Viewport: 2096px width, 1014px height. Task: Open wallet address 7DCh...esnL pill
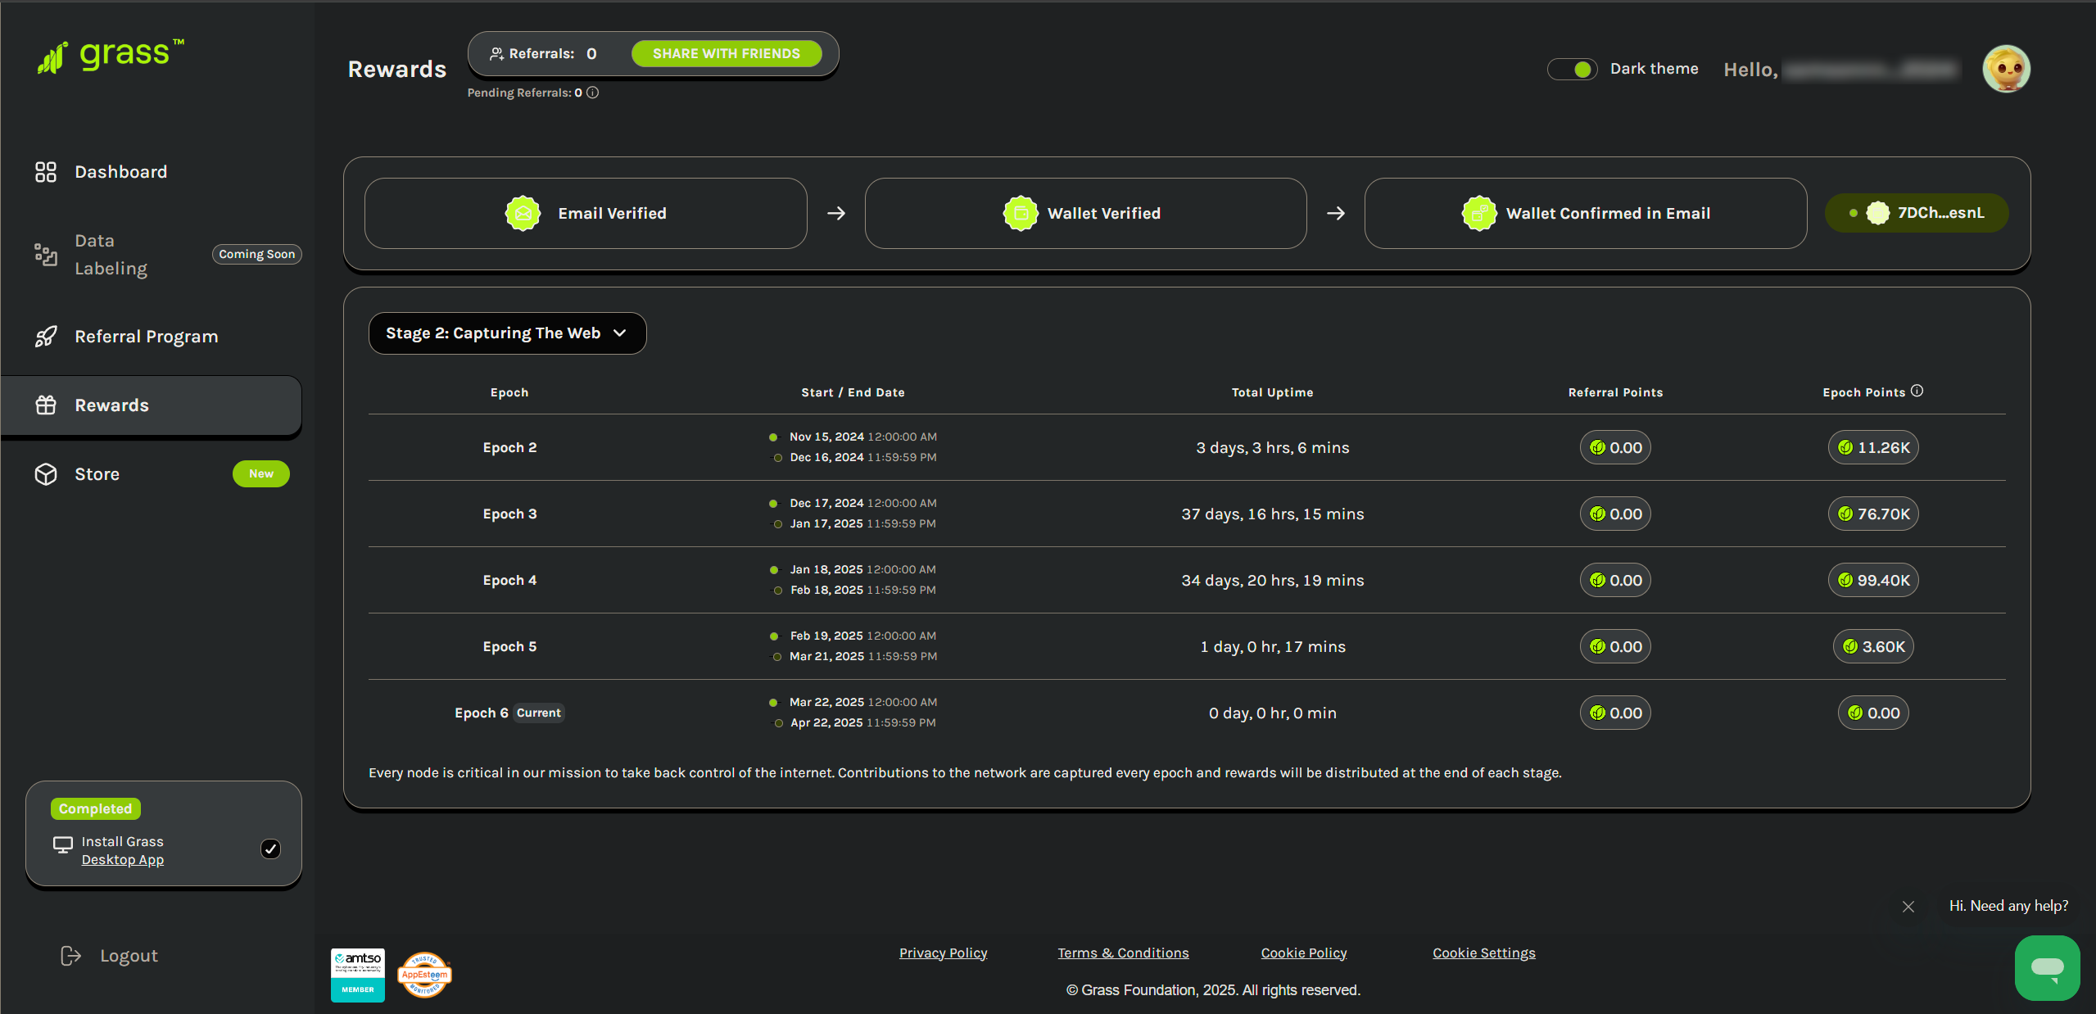[1917, 213]
